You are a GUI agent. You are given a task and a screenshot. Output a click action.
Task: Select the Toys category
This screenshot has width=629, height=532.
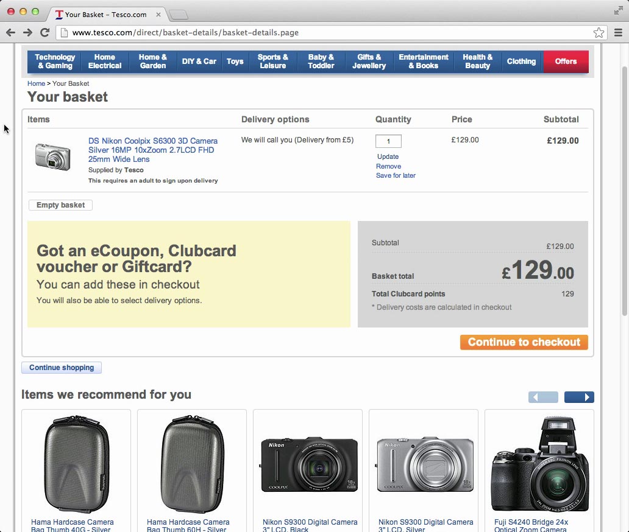point(235,61)
